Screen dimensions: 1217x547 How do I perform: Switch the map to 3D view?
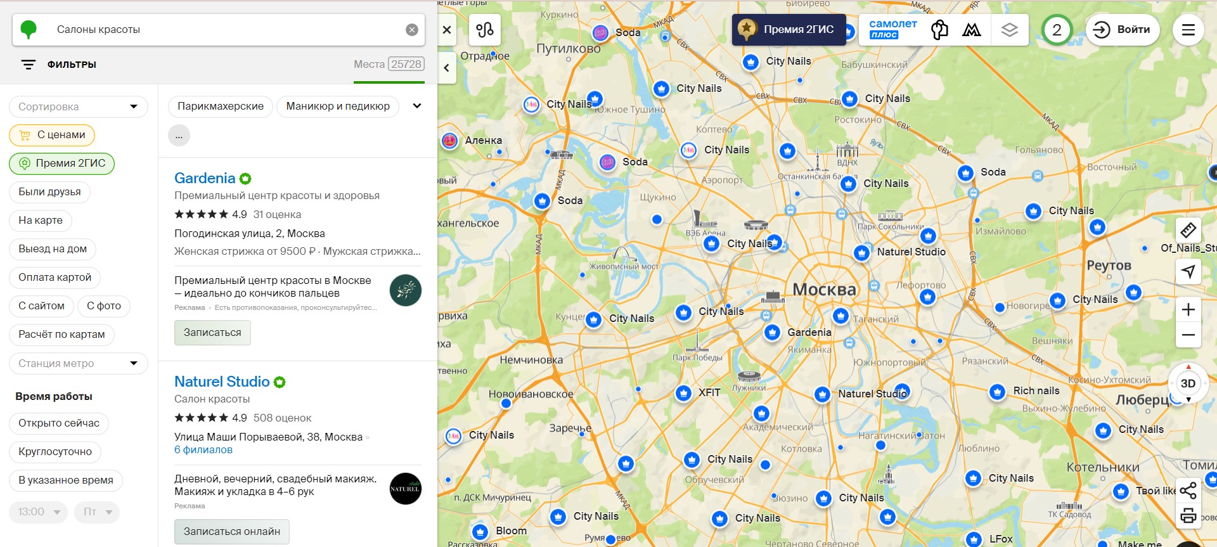[1188, 383]
